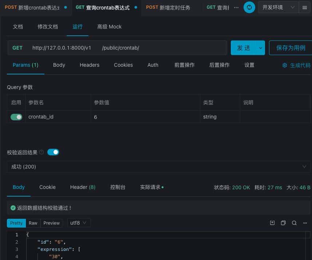
Task: Open the 开发环境 environment dropdown
Action: click(279, 7)
